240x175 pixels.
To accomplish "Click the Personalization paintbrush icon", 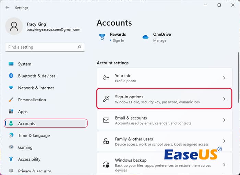I will click(x=11, y=100).
